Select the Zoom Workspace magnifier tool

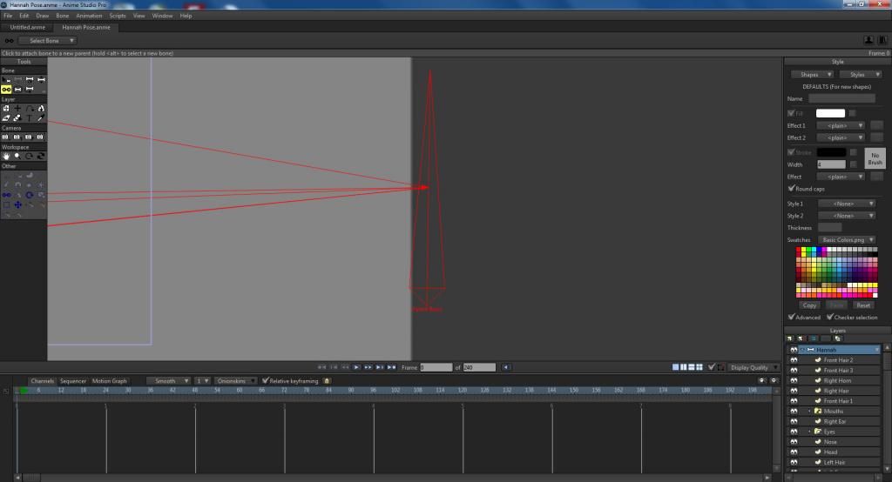tap(17, 156)
